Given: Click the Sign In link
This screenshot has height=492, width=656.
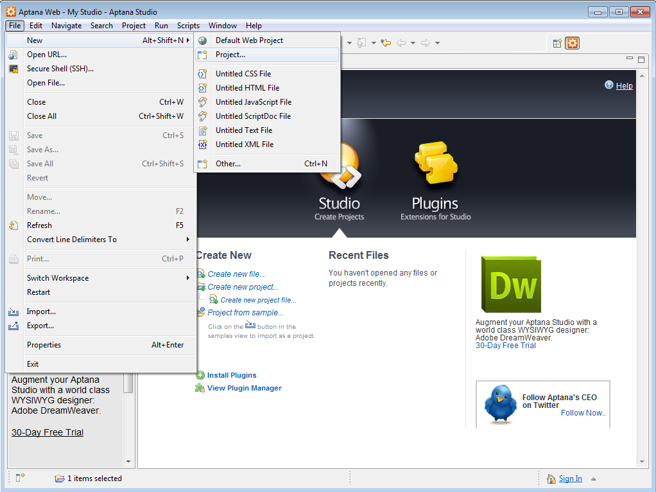Looking at the screenshot, I should (x=571, y=479).
